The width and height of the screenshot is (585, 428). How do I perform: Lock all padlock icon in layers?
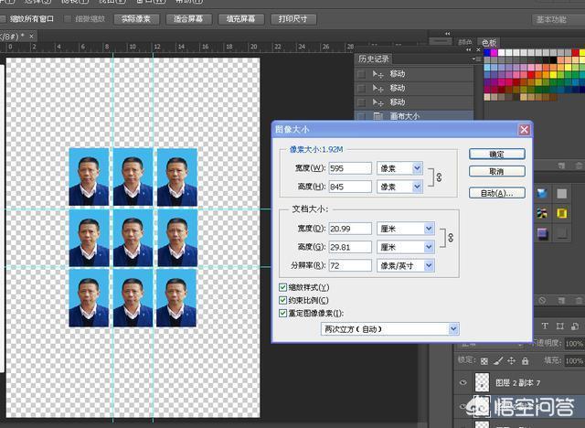coord(526,361)
